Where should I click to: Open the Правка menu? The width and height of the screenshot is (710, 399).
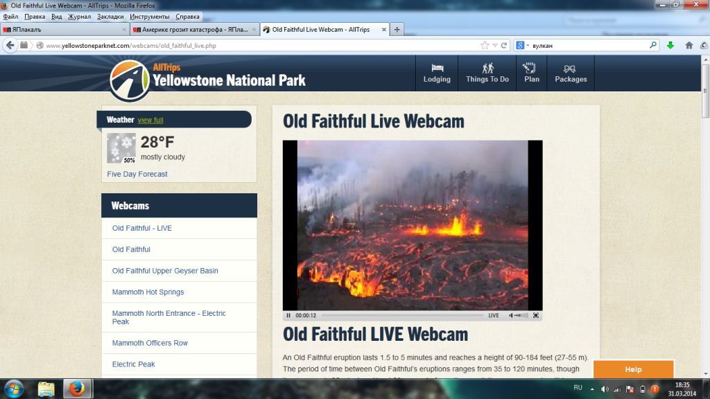click(35, 17)
